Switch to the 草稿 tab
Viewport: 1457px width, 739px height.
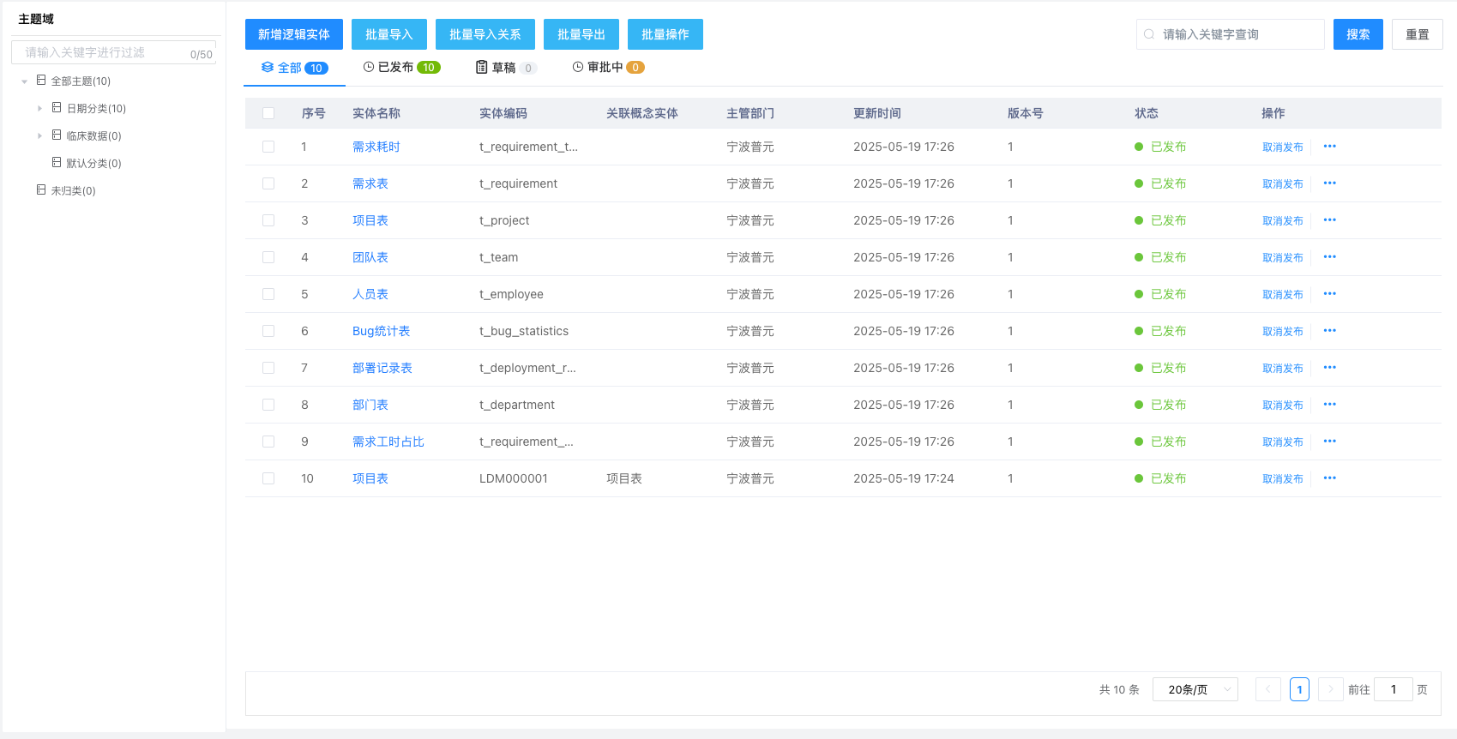(x=505, y=68)
